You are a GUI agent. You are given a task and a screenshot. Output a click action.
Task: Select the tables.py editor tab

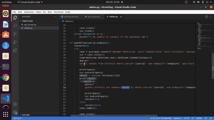[x=114, y=17]
